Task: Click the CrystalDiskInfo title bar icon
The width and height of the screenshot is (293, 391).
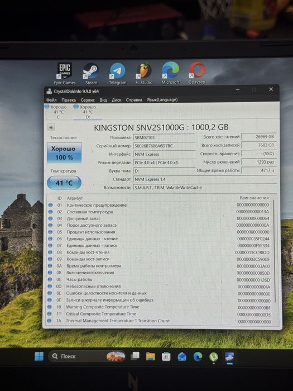Action: pyautogui.click(x=49, y=91)
